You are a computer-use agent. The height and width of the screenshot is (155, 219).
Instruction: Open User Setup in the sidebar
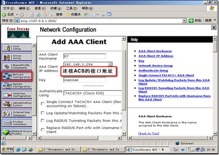click(17, 48)
